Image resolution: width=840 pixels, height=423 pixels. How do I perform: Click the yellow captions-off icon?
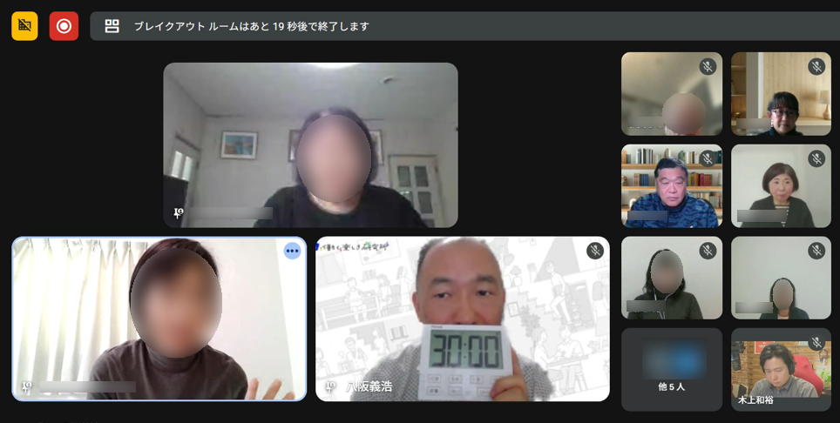(x=24, y=26)
